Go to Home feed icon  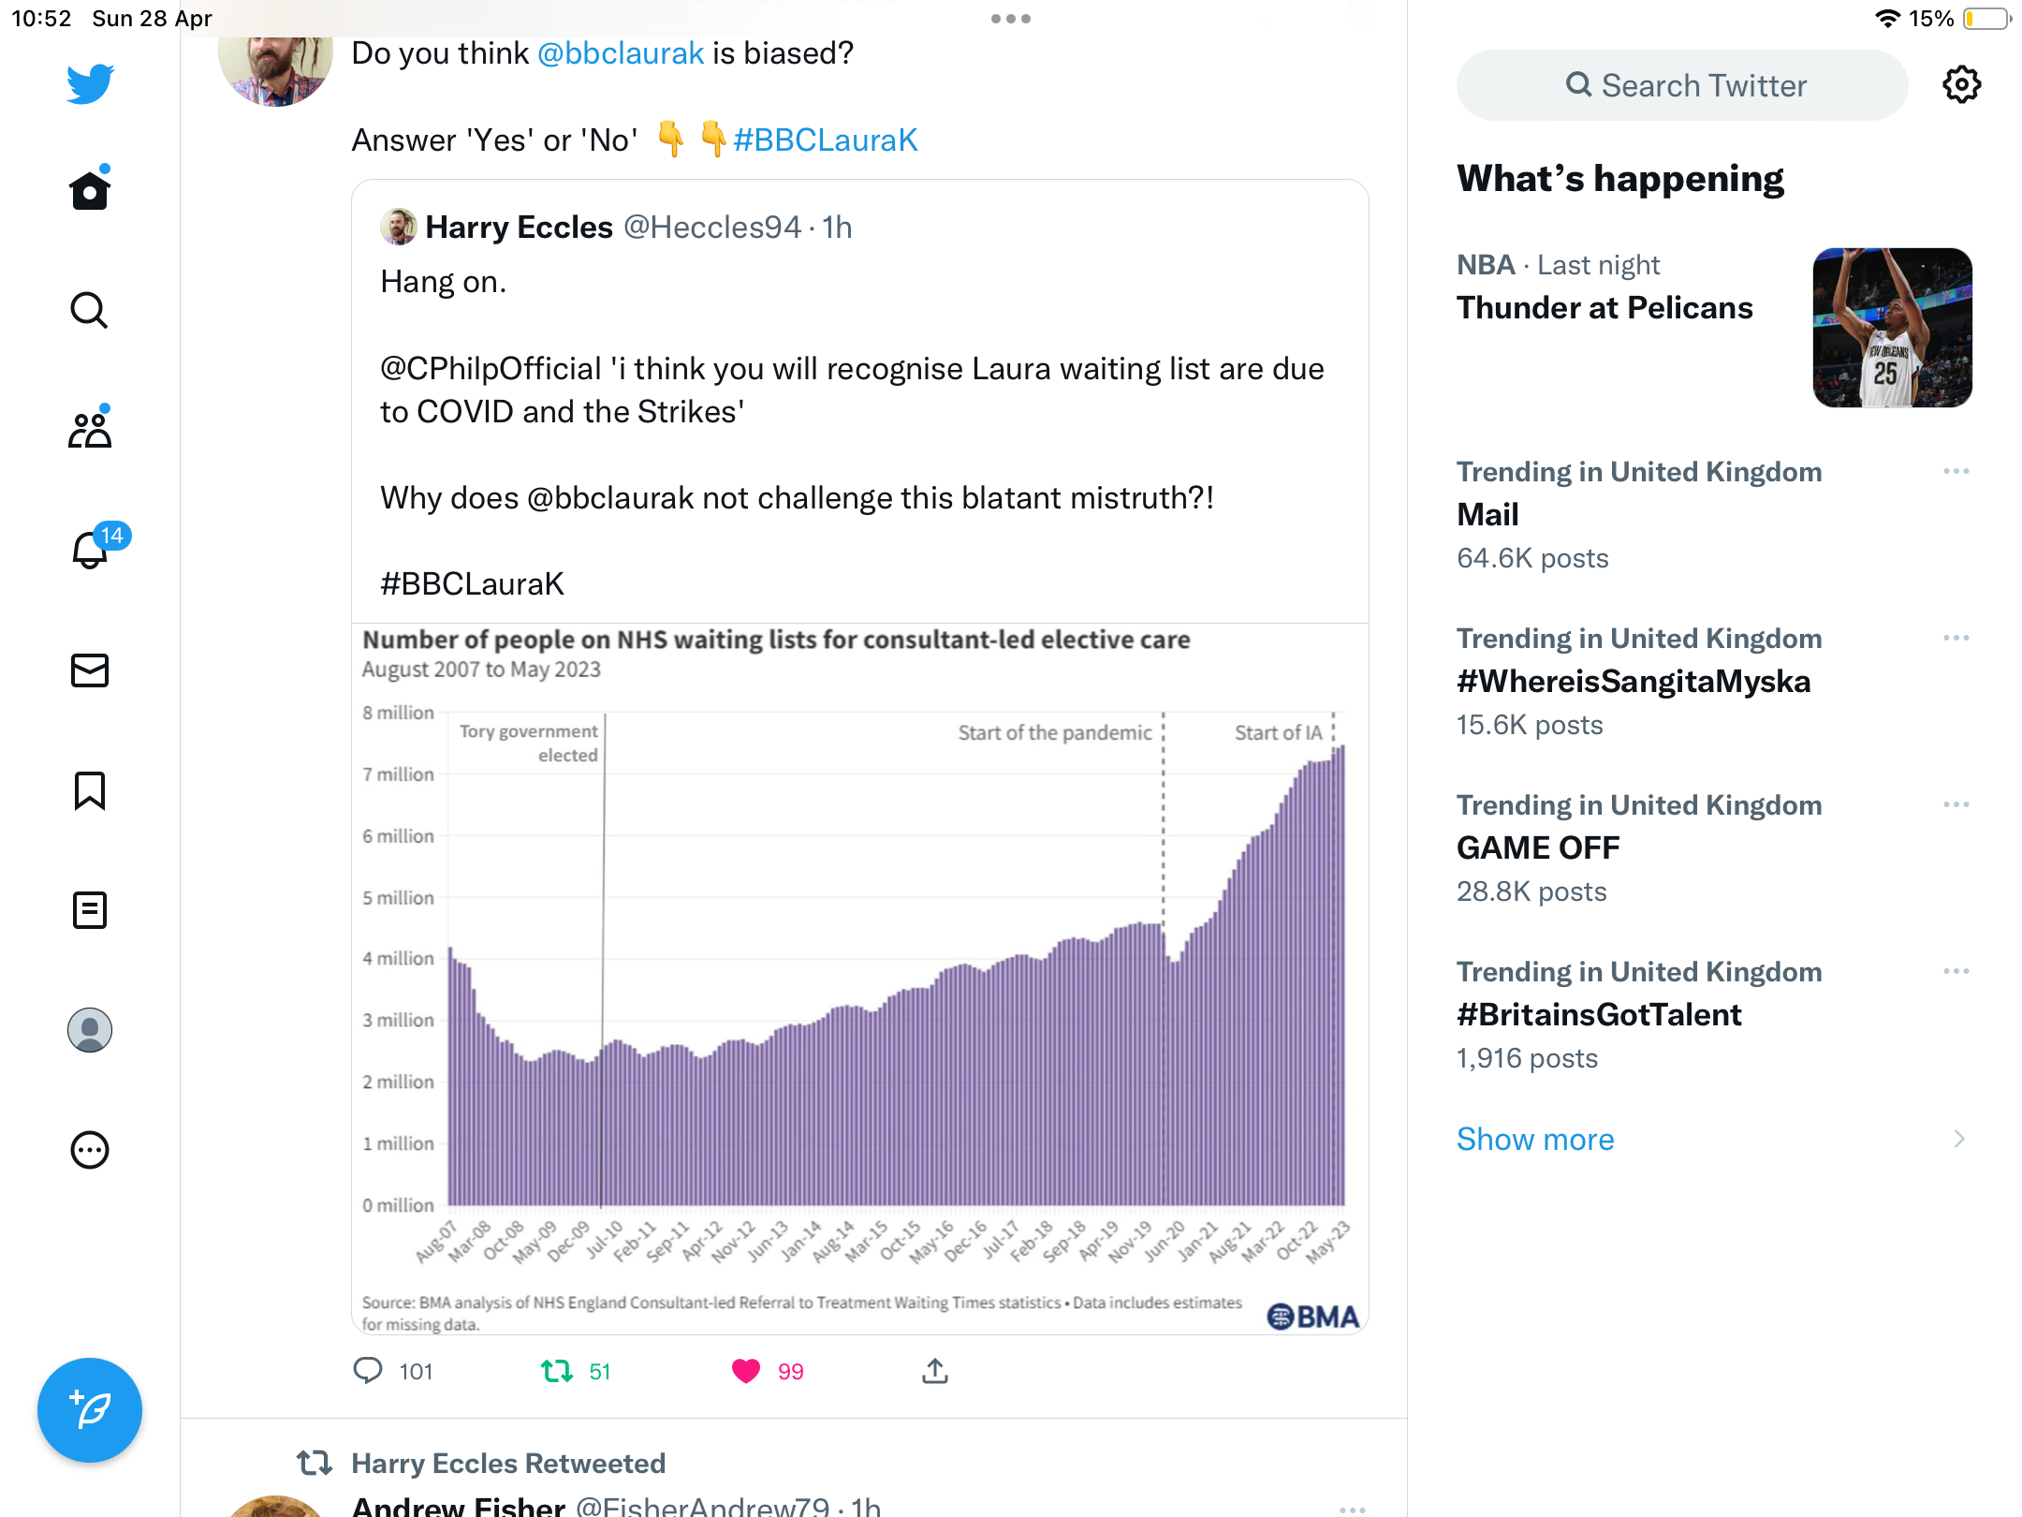pyautogui.click(x=90, y=189)
